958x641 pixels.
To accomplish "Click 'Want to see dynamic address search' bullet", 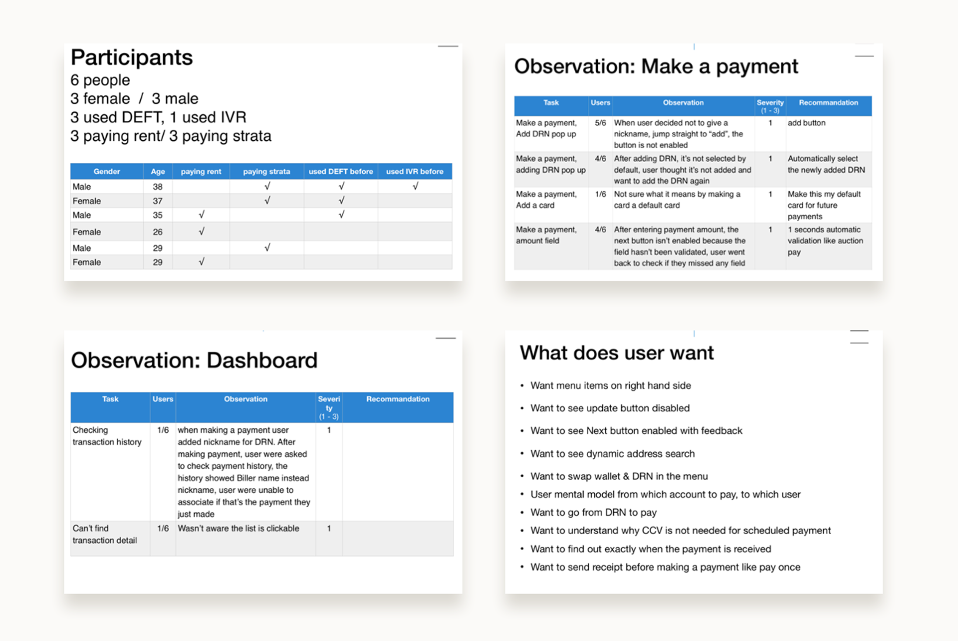I will click(x=612, y=453).
